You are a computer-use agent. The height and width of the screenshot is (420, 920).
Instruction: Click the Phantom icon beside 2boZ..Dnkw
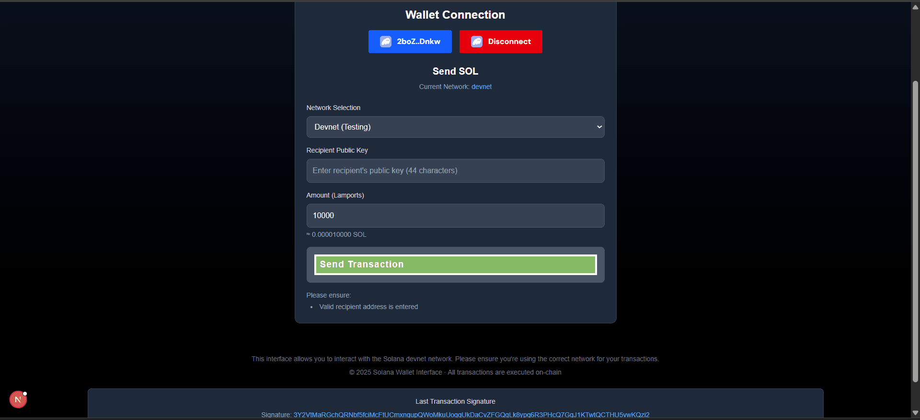pos(386,42)
